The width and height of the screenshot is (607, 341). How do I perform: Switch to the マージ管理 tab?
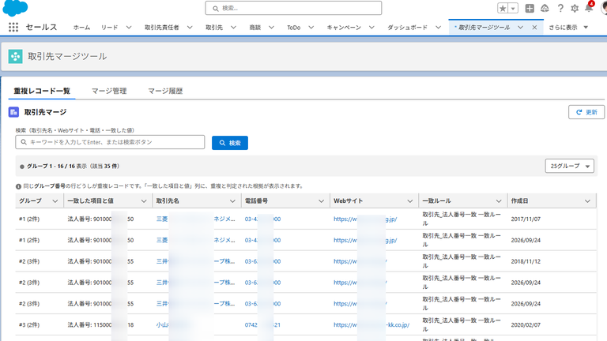click(109, 92)
